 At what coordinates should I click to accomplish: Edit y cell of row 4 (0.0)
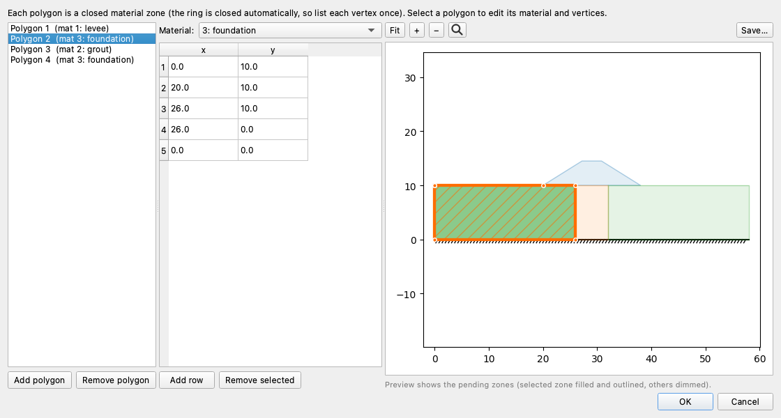point(273,130)
